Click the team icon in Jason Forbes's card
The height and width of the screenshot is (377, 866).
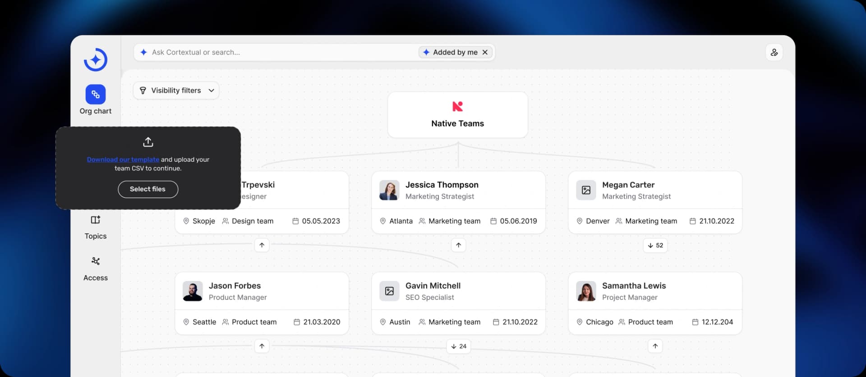[225, 322]
